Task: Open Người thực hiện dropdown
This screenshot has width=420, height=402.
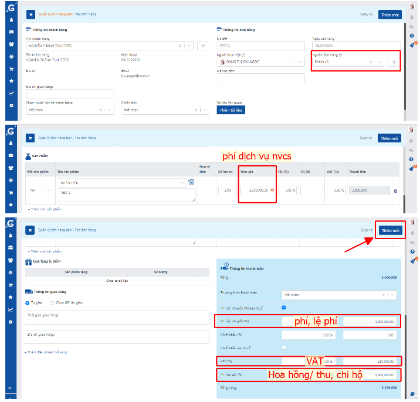Action: coord(300,62)
